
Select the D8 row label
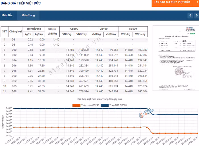tap(13, 45)
